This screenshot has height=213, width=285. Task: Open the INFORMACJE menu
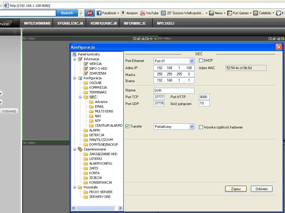click(135, 23)
